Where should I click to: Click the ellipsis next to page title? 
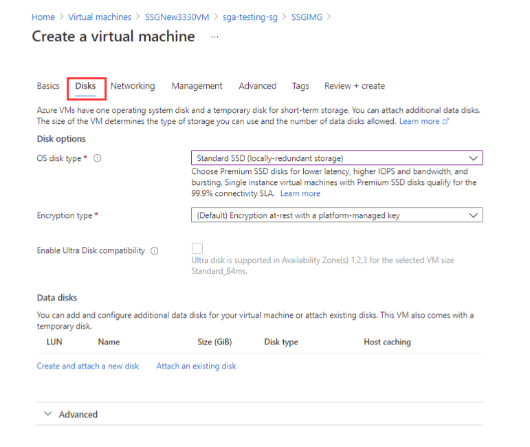coord(214,37)
